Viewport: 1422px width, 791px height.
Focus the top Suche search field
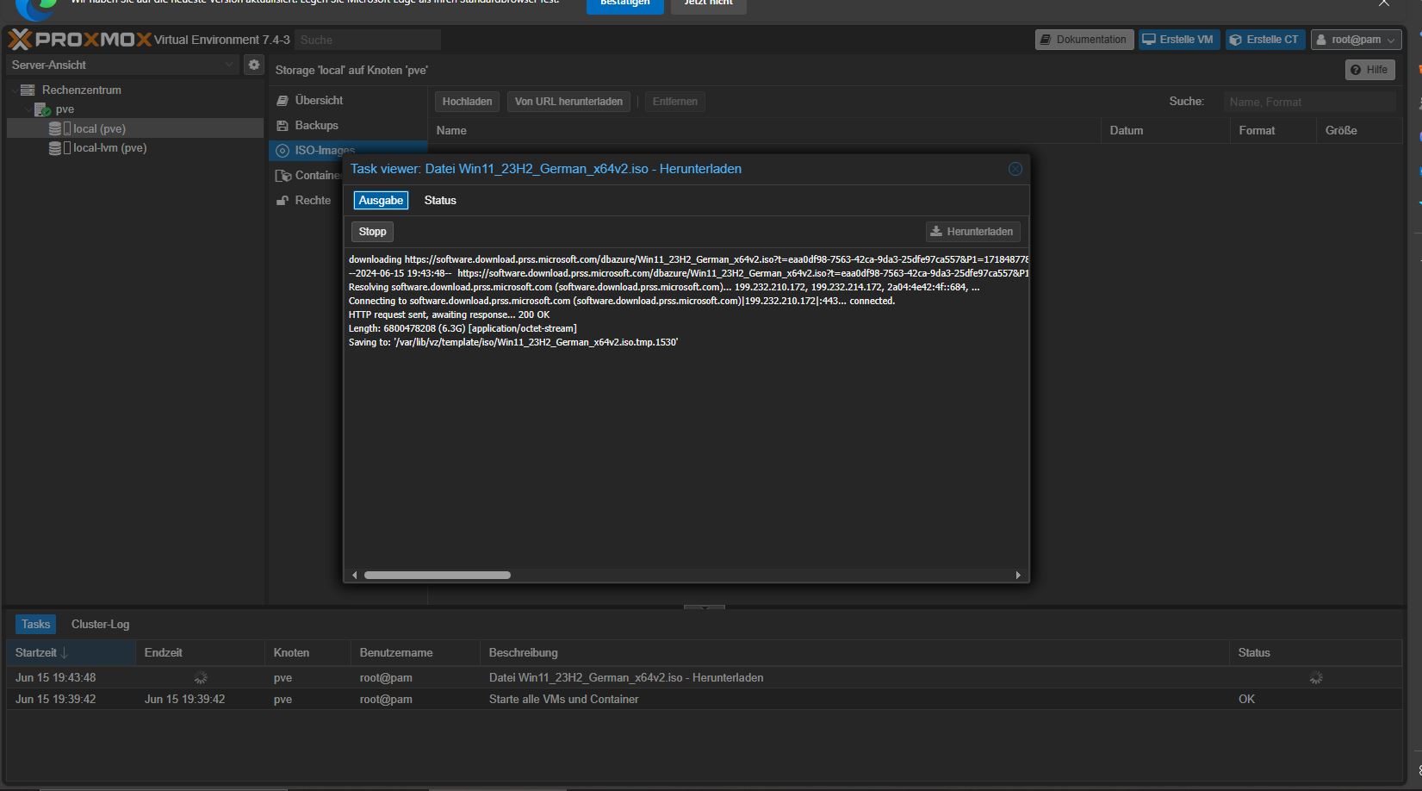coord(368,40)
